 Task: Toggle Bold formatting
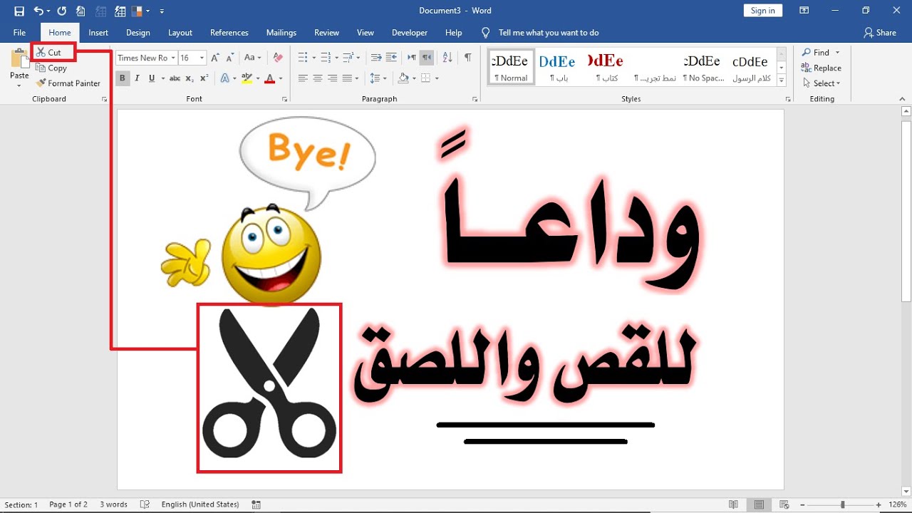pyautogui.click(x=123, y=78)
